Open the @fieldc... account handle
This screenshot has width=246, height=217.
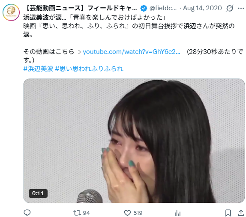point(163,8)
